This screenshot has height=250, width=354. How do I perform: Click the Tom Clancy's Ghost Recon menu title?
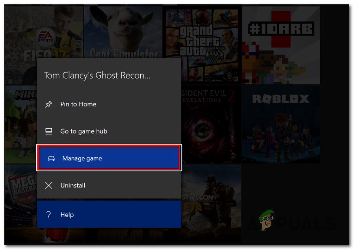pos(97,76)
